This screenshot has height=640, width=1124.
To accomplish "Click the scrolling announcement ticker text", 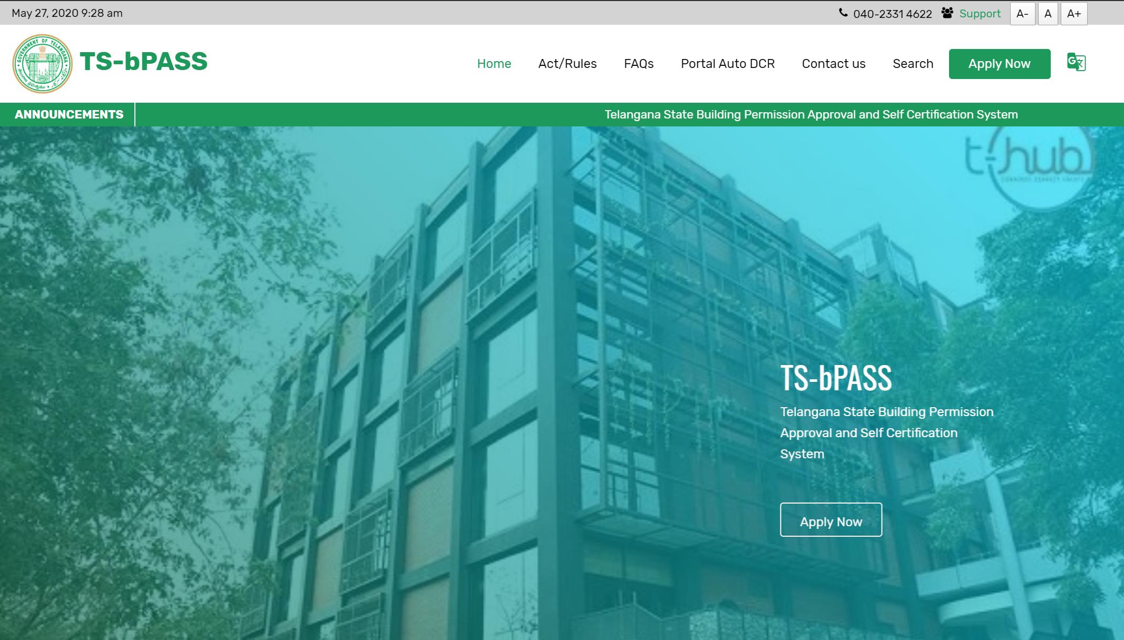I will coord(811,114).
